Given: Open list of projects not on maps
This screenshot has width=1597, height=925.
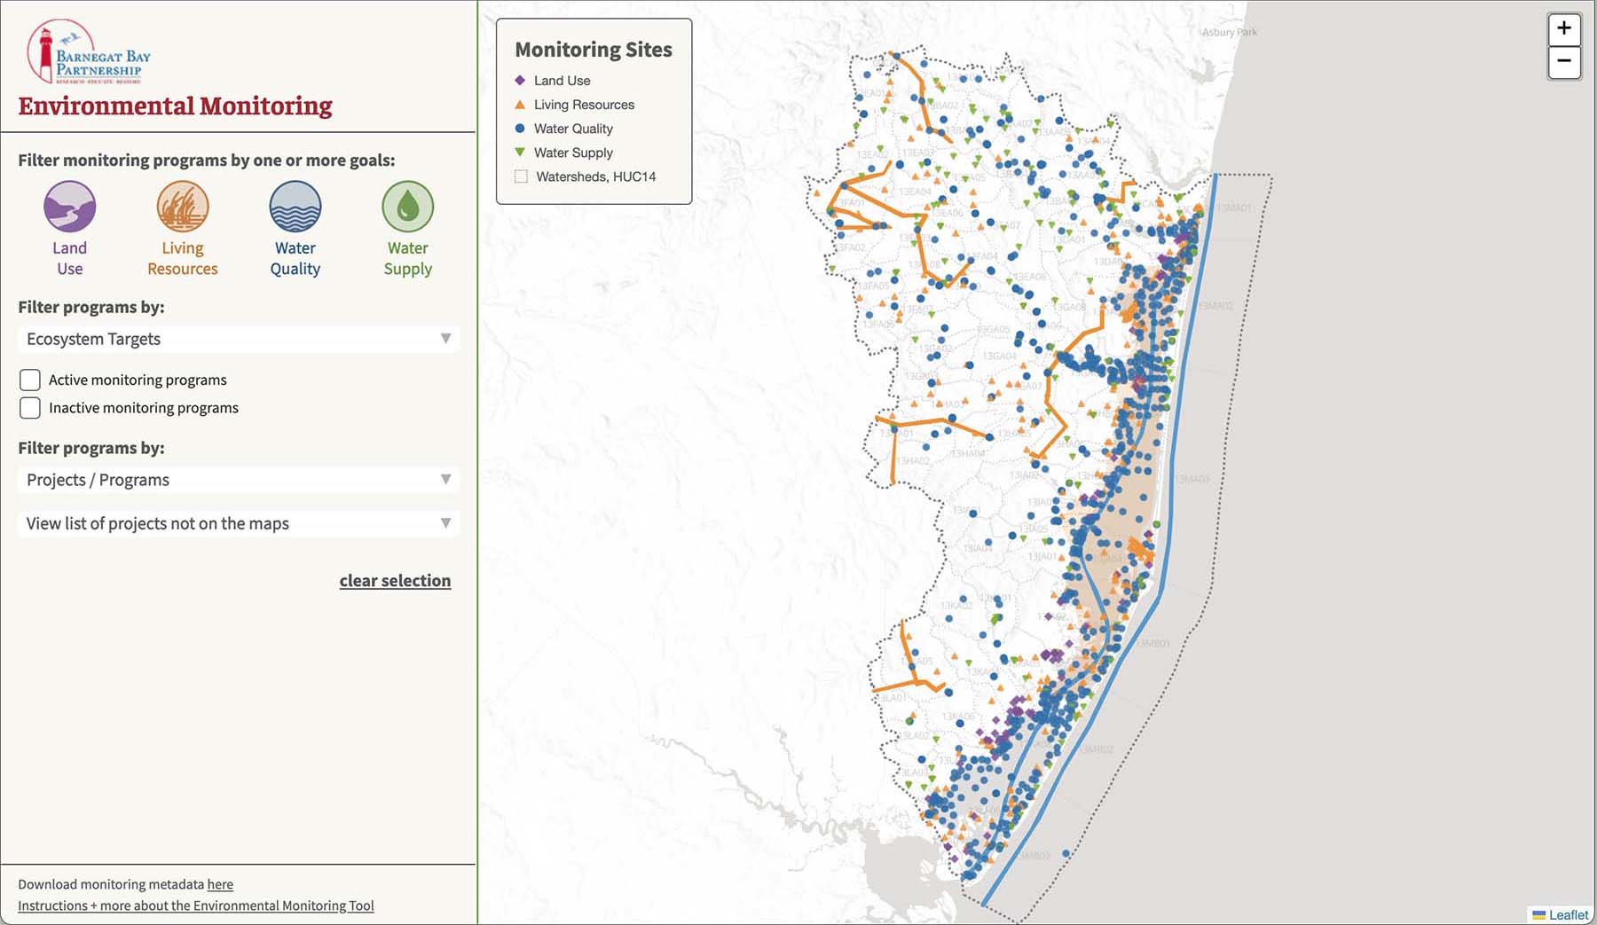Looking at the screenshot, I should coord(238,523).
